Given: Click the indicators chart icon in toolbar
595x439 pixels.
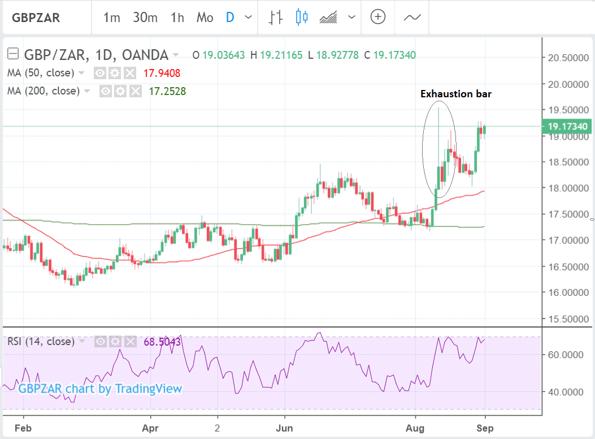Looking at the screenshot, I should pyautogui.click(x=329, y=18).
